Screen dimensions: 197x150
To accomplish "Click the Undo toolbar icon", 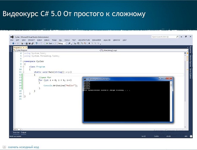I will pos(37,43).
